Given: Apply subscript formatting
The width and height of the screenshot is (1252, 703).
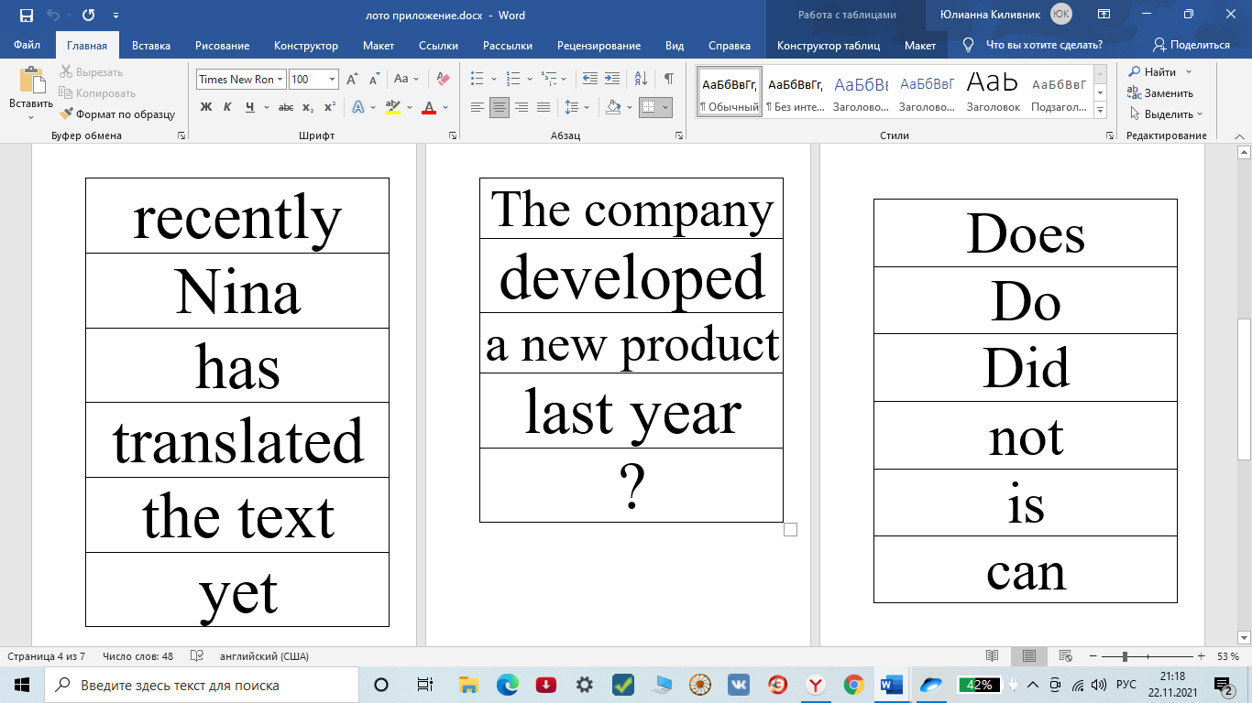Looking at the screenshot, I should (x=309, y=107).
